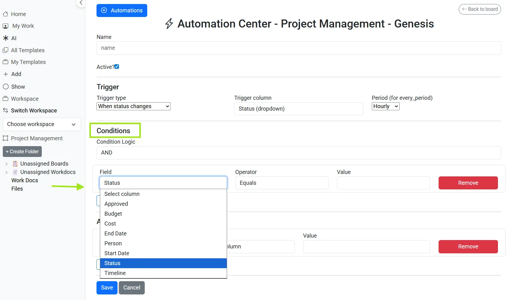Expand the Unassigned Boards tree node
Image resolution: width=506 pixels, height=300 pixels.
[7, 164]
